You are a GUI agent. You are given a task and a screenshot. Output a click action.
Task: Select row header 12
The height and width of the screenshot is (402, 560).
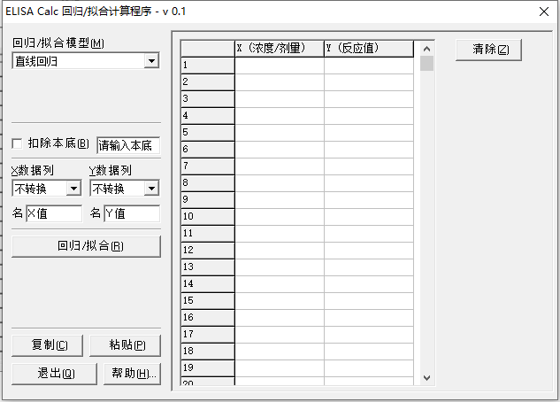208,250
